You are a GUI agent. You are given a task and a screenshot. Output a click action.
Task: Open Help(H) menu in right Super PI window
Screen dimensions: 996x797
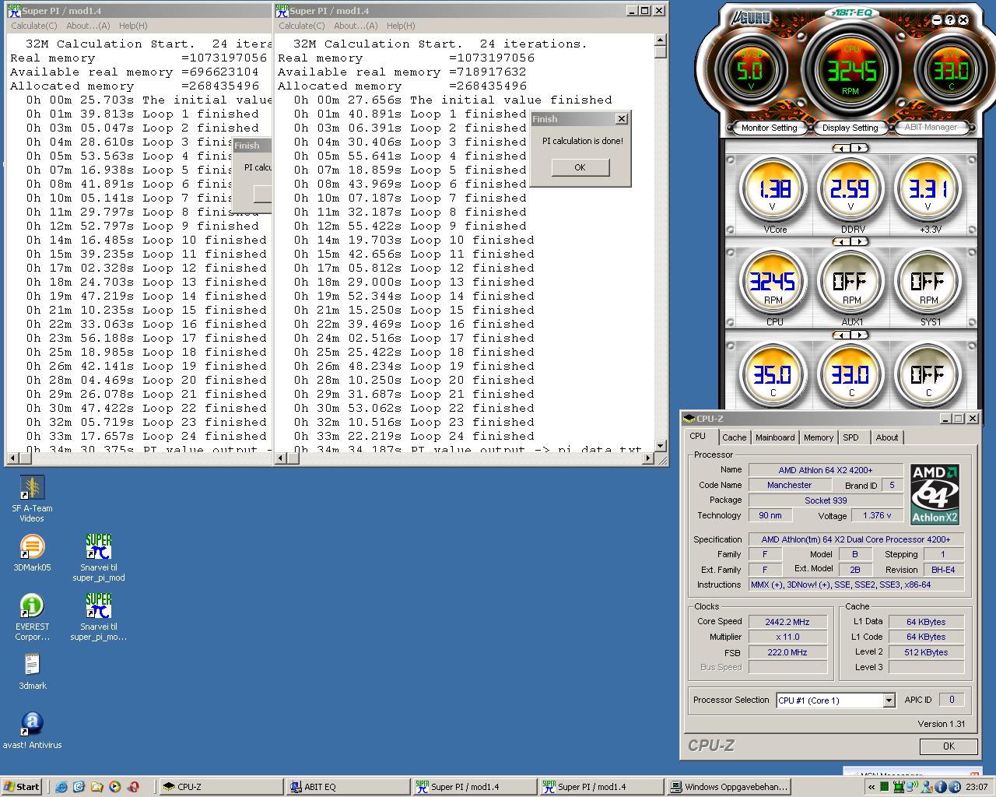[x=401, y=26]
